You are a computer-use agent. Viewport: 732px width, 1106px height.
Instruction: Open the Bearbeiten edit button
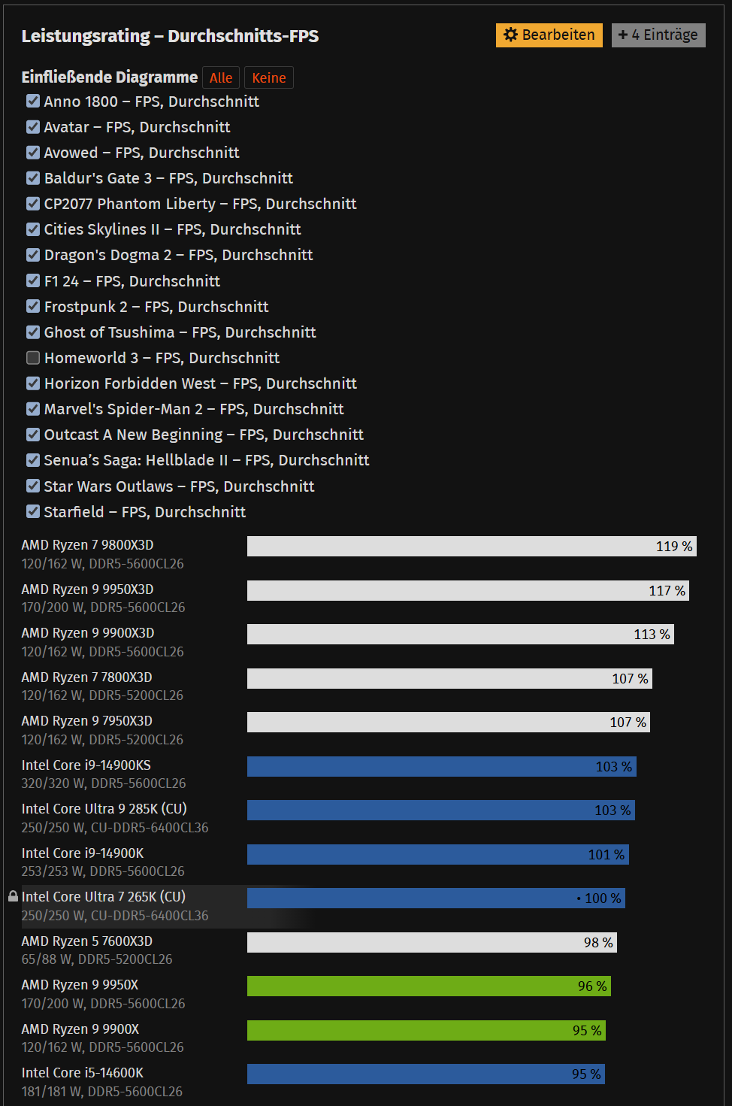coord(549,35)
